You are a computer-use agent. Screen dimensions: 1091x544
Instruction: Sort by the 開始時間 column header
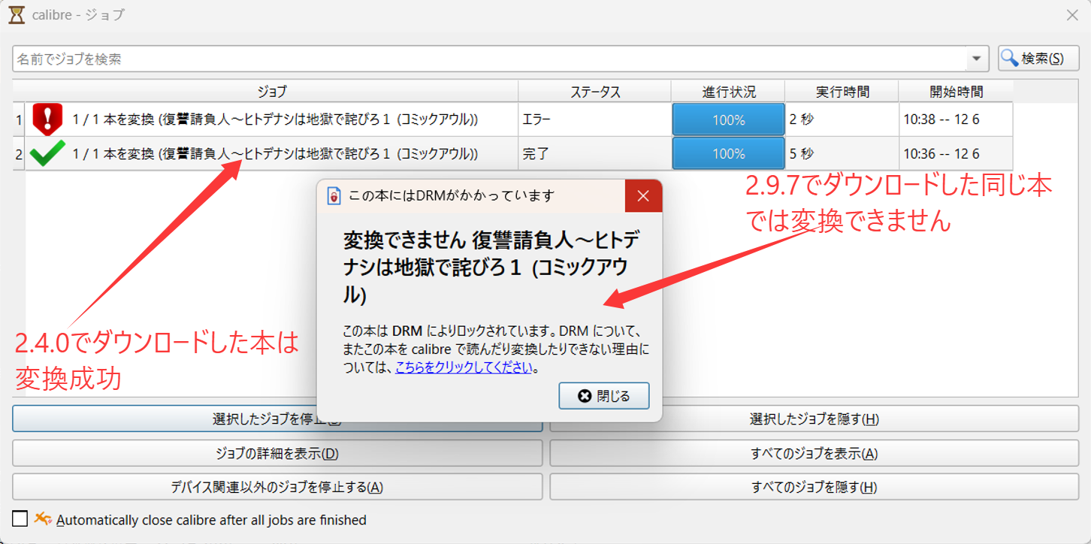[956, 92]
